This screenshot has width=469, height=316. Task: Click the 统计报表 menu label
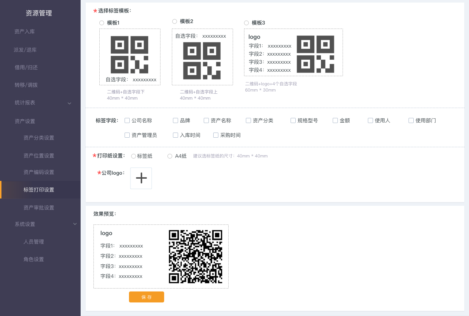point(25,103)
